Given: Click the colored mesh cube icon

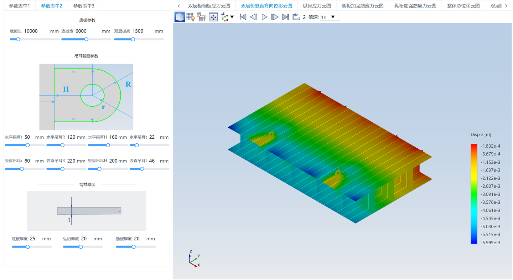Looking at the screenshot, I should tap(201, 17).
